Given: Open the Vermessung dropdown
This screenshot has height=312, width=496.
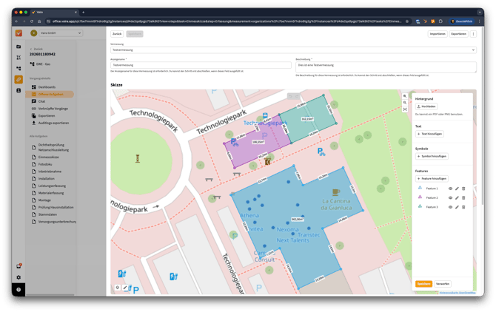Looking at the screenshot, I should (x=292, y=50).
